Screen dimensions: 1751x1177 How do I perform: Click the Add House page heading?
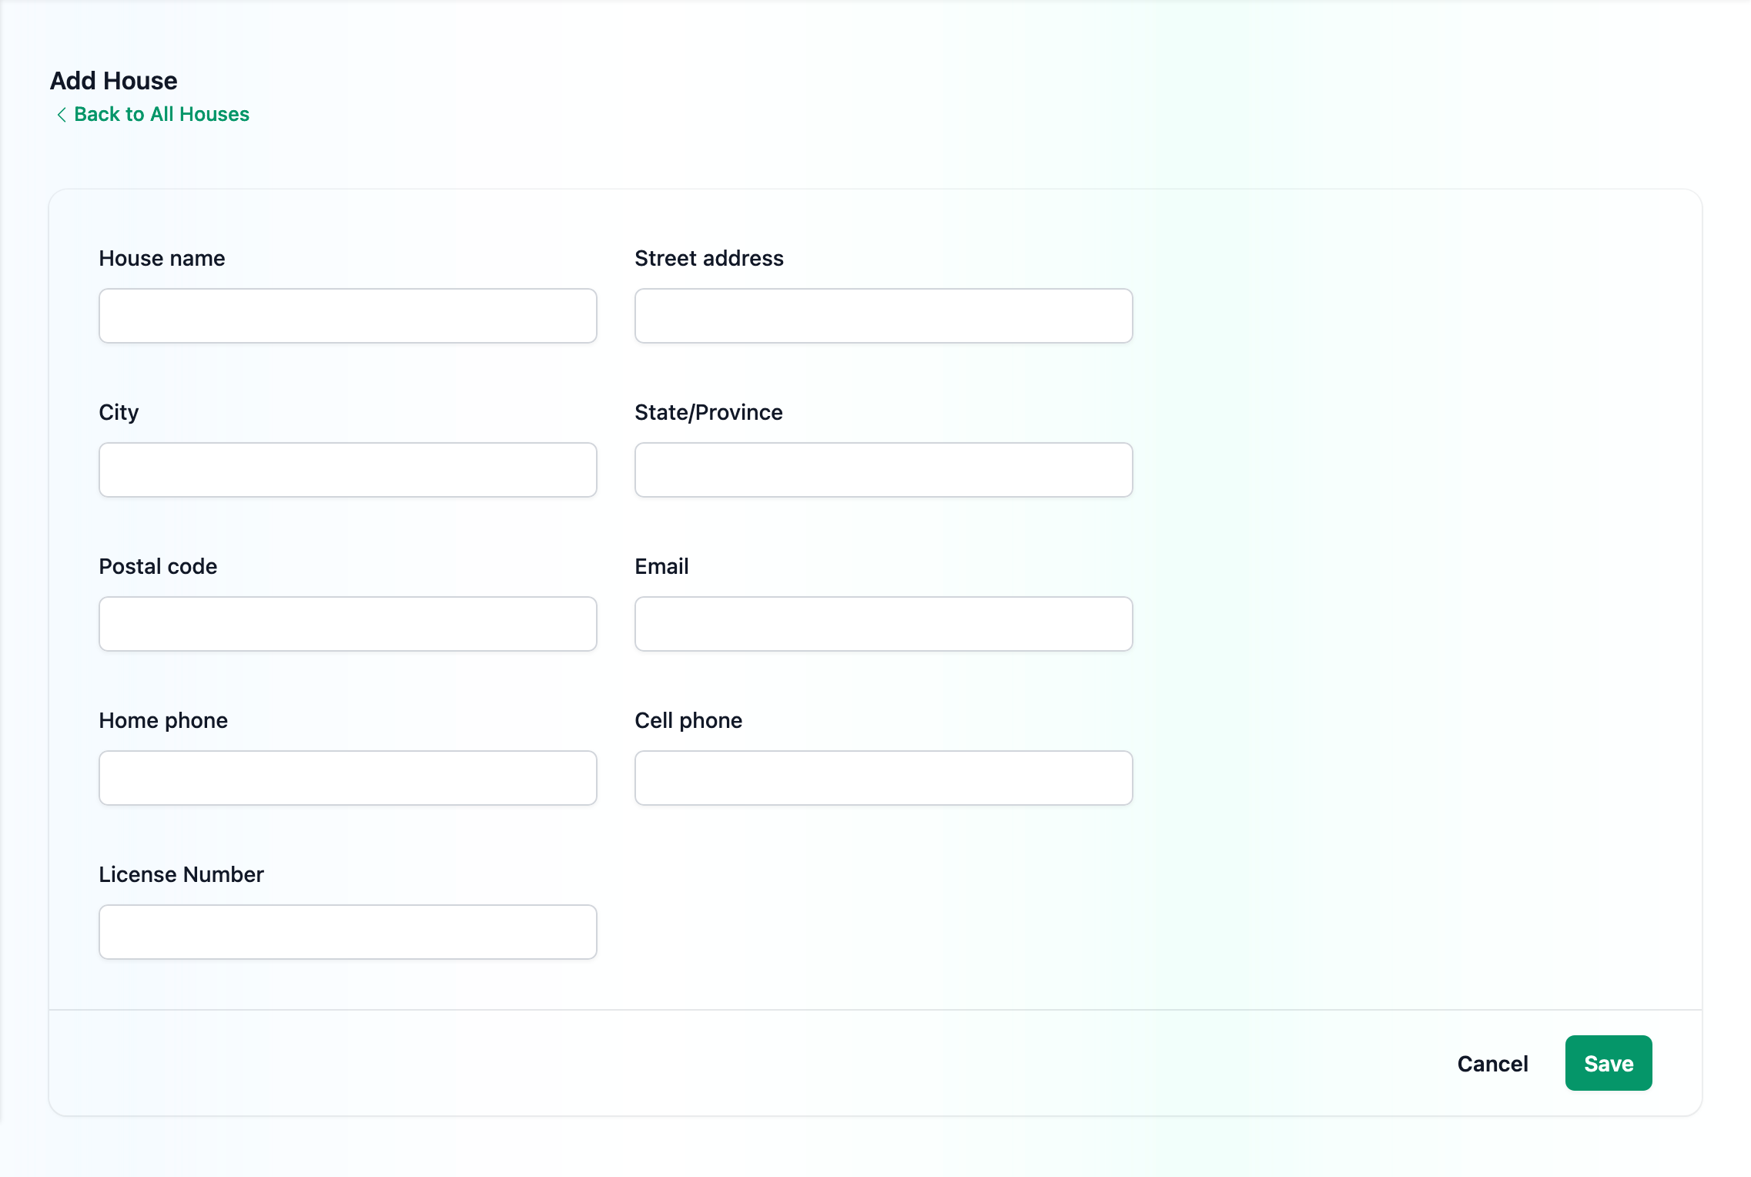114,81
